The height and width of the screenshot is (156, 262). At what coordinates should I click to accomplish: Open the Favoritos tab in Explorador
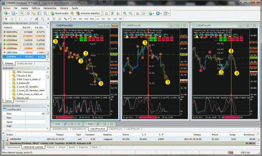pos(20,101)
